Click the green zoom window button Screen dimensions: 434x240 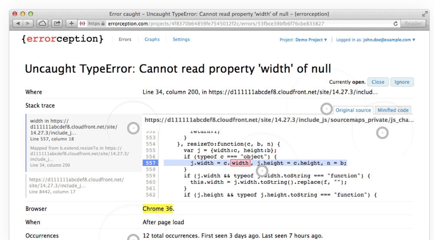click(31, 14)
